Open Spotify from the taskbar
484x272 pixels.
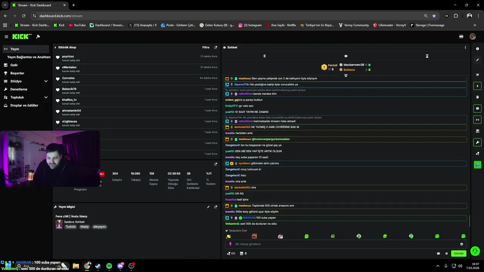pos(109,266)
